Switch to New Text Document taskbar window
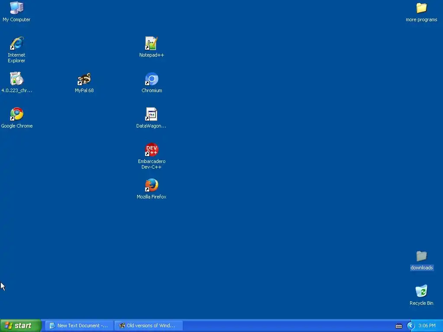Screen dimensions: 443x332 pos(80,326)
